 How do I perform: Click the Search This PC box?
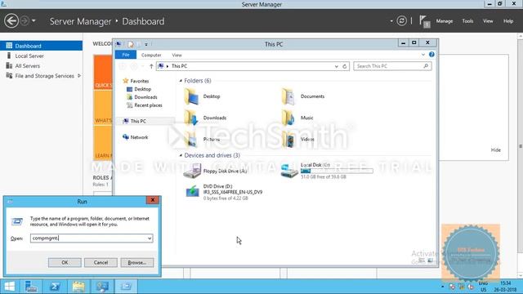coord(392,66)
